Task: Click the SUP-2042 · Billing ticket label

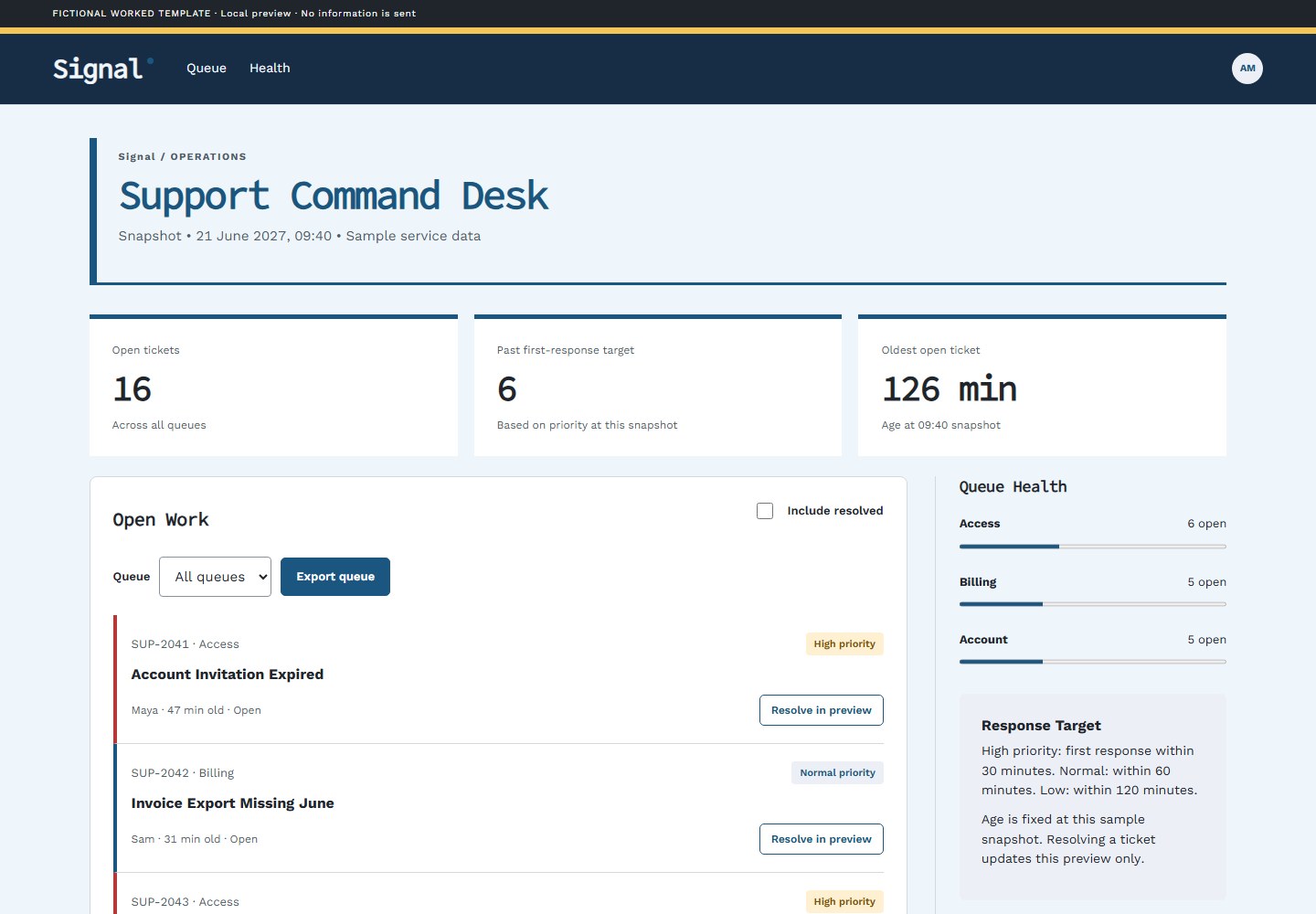Action: [183, 773]
